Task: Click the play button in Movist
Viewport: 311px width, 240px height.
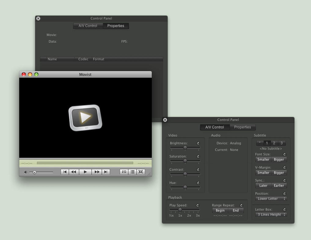Action: point(85,172)
